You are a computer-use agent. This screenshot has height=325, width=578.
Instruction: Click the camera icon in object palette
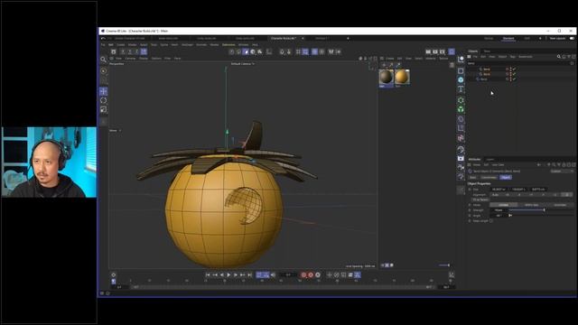pyautogui.click(x=461, y=159)
